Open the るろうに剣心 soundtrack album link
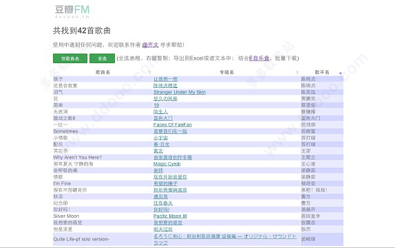 click(x=225, y=239)
